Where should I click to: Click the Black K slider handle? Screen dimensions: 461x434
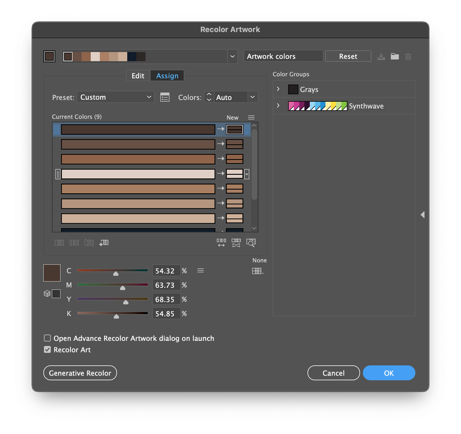coord(117,316)
